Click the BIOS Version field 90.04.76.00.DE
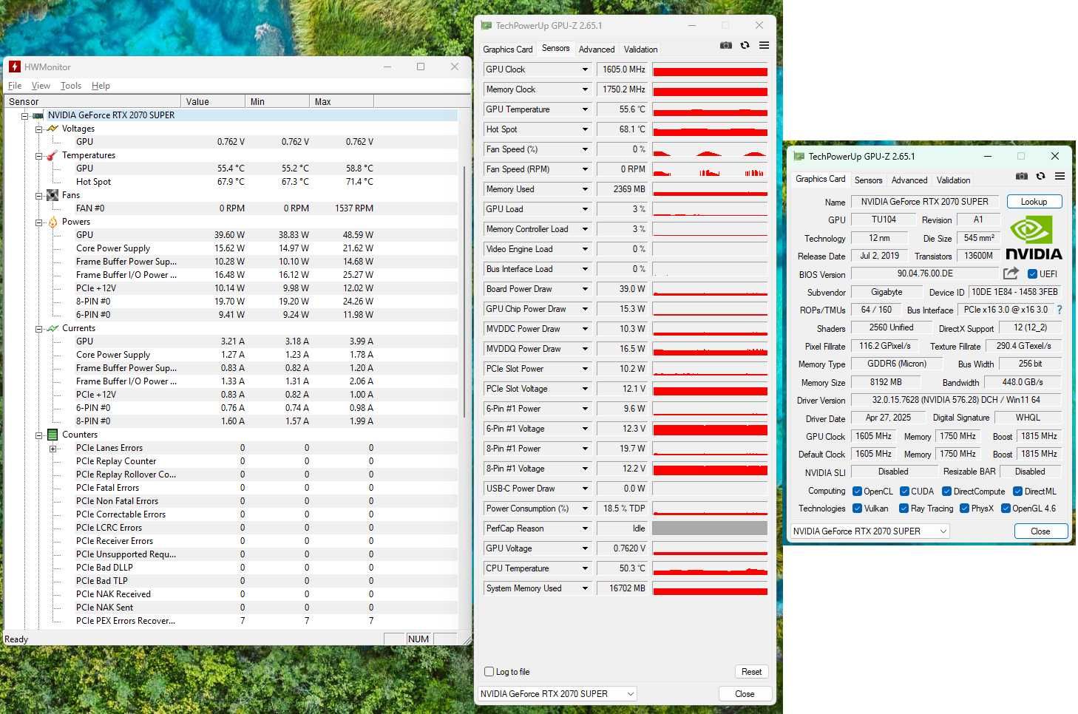The height and width of the screenshot is (714, 1078). pyautogui.click(x=924, y=273)
